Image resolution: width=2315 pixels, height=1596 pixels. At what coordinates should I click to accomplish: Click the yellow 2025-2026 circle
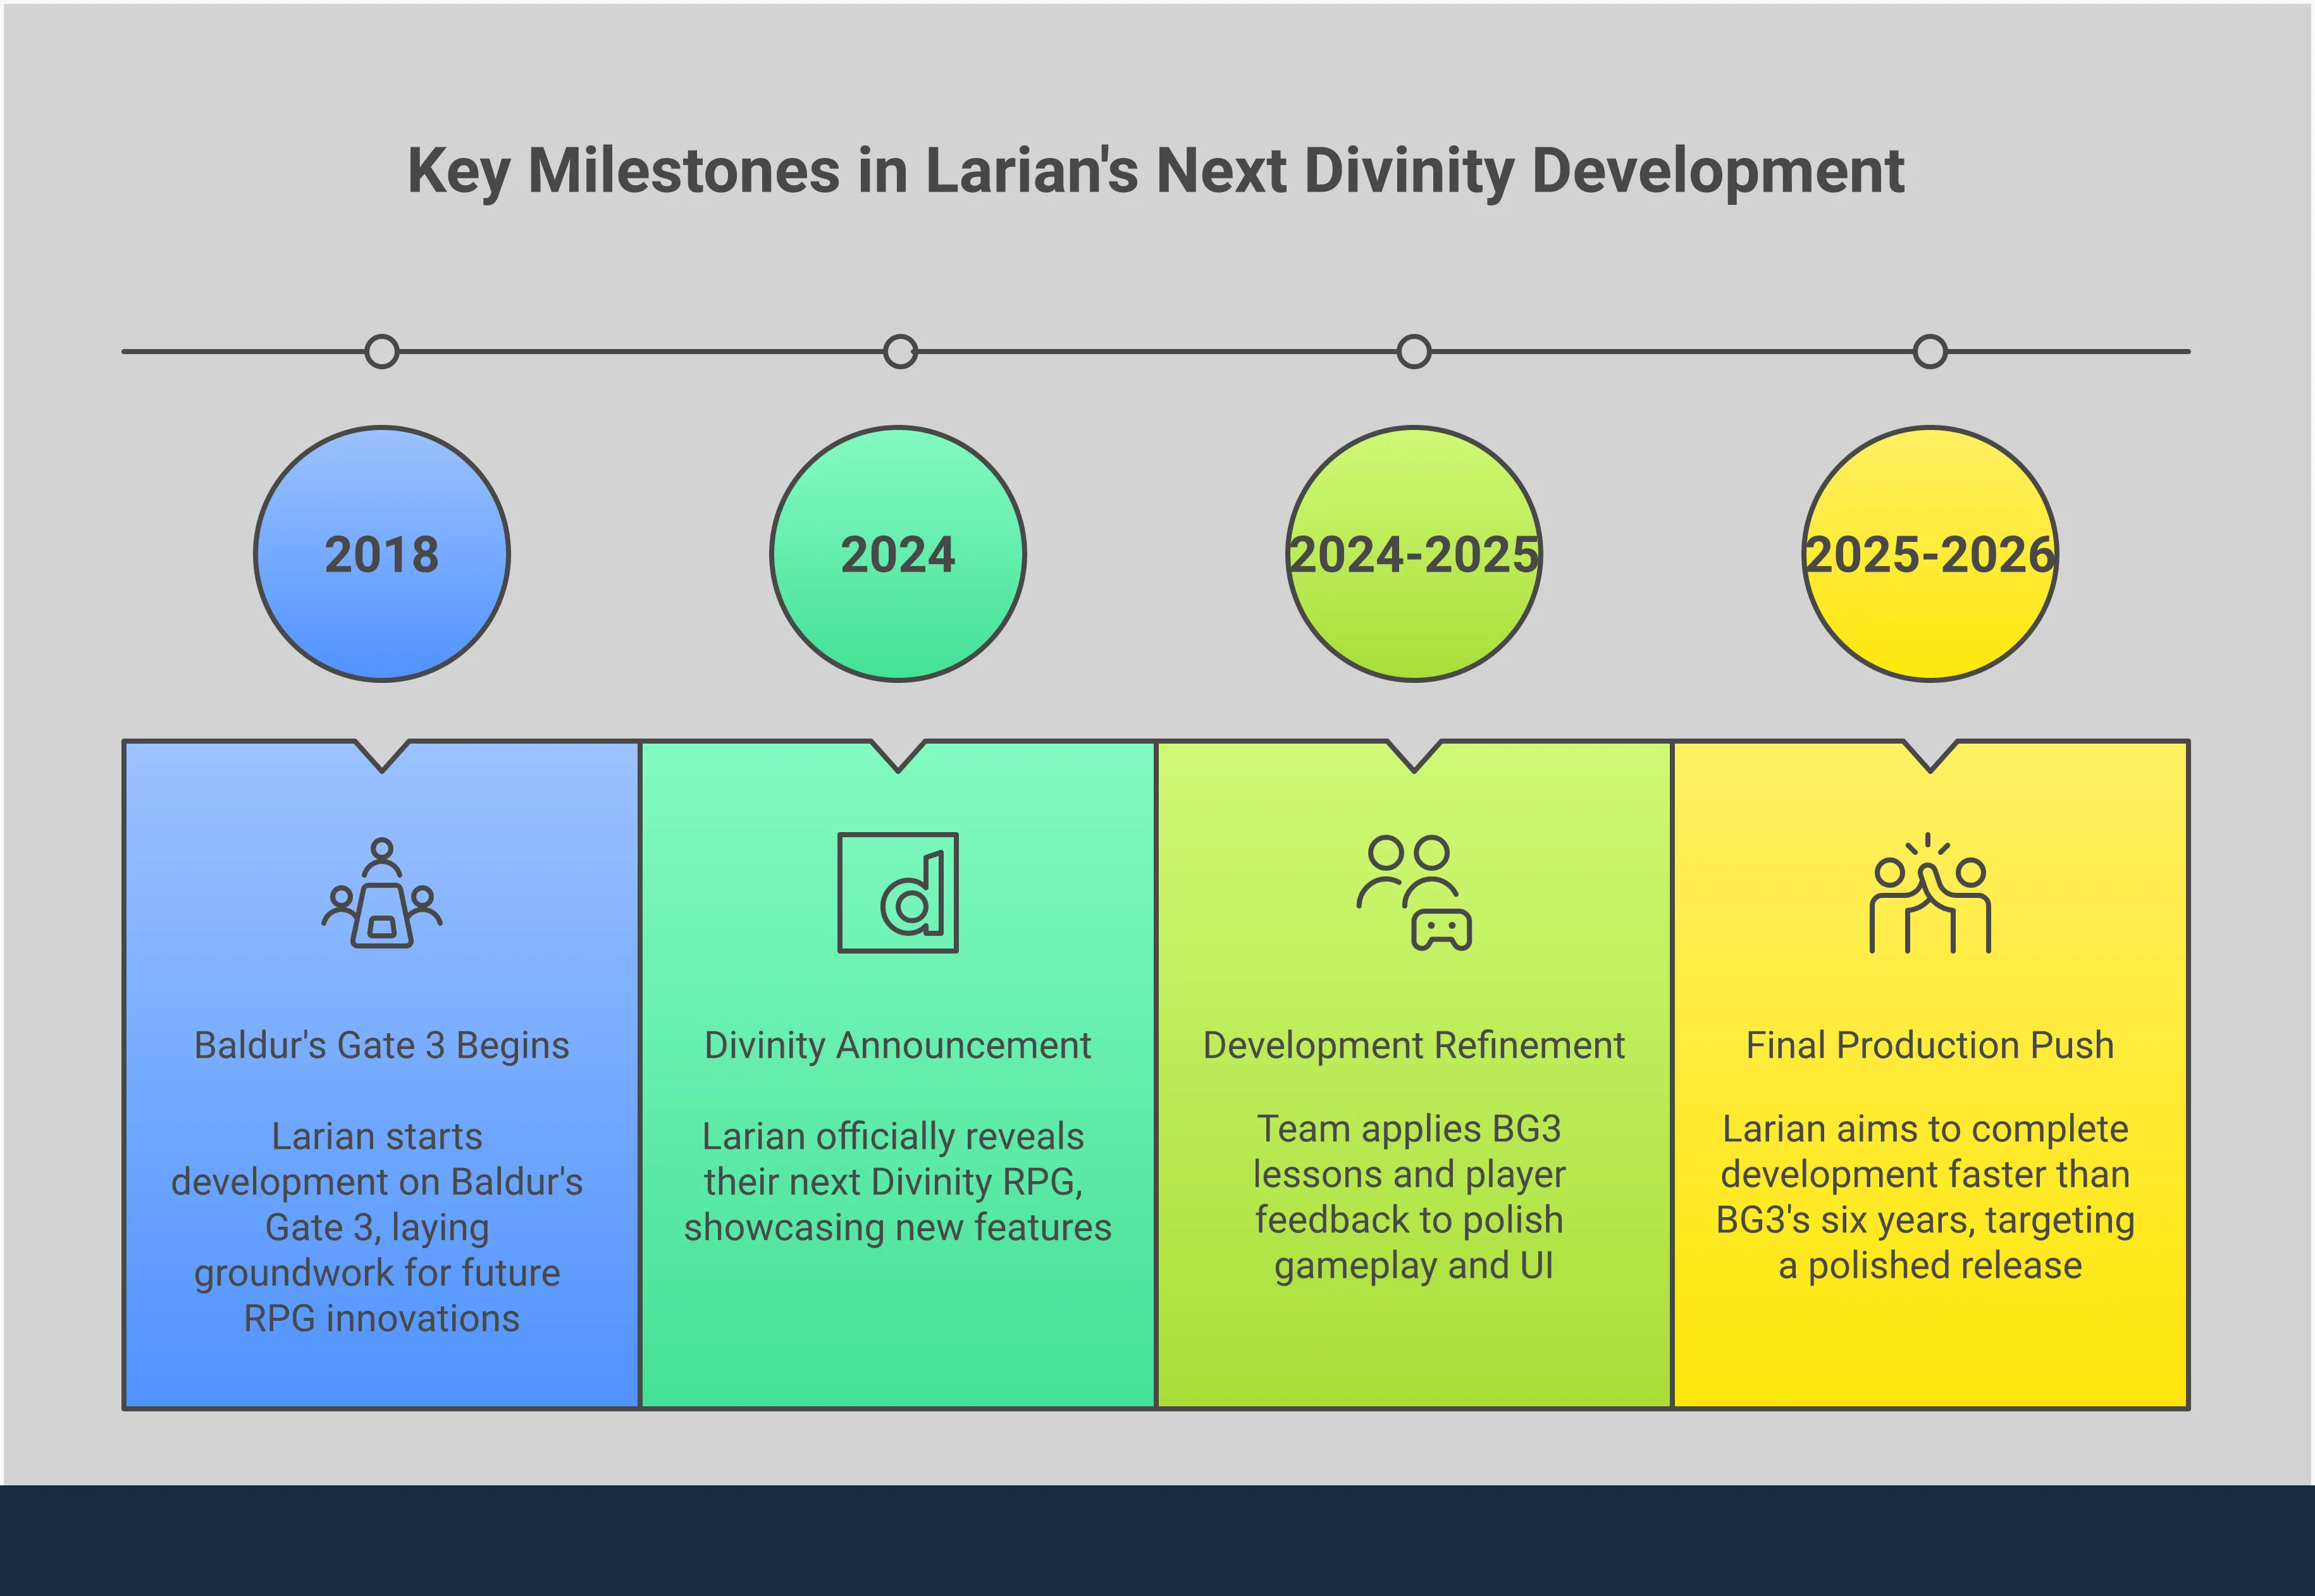pyautogui.click(x=1929, y=554)
